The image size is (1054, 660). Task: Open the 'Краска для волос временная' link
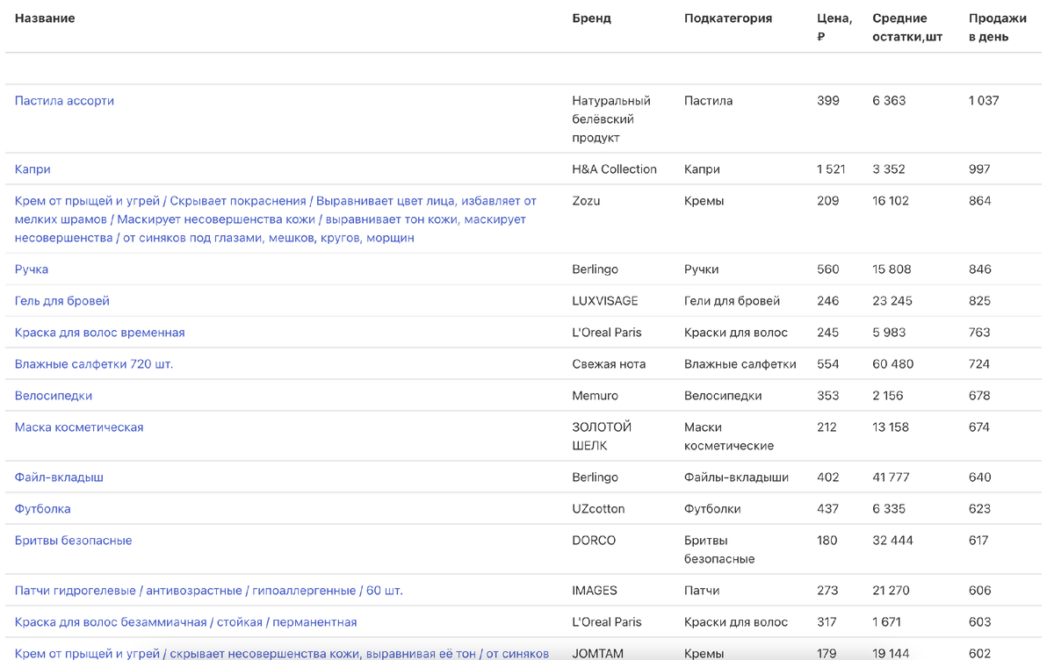100,333
